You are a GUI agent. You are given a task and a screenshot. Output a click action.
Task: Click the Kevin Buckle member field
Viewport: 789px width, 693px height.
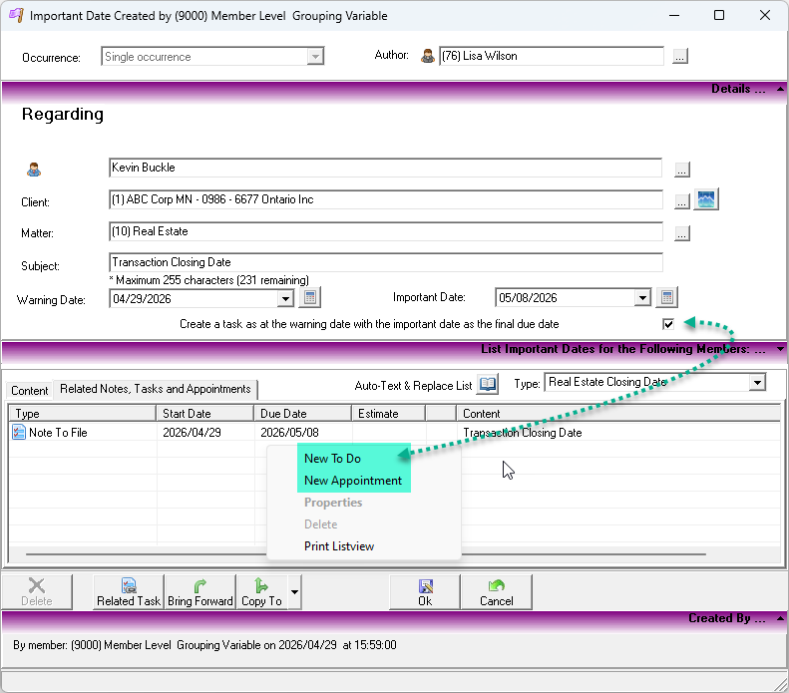pyautogui.click(x=385, y=168)
